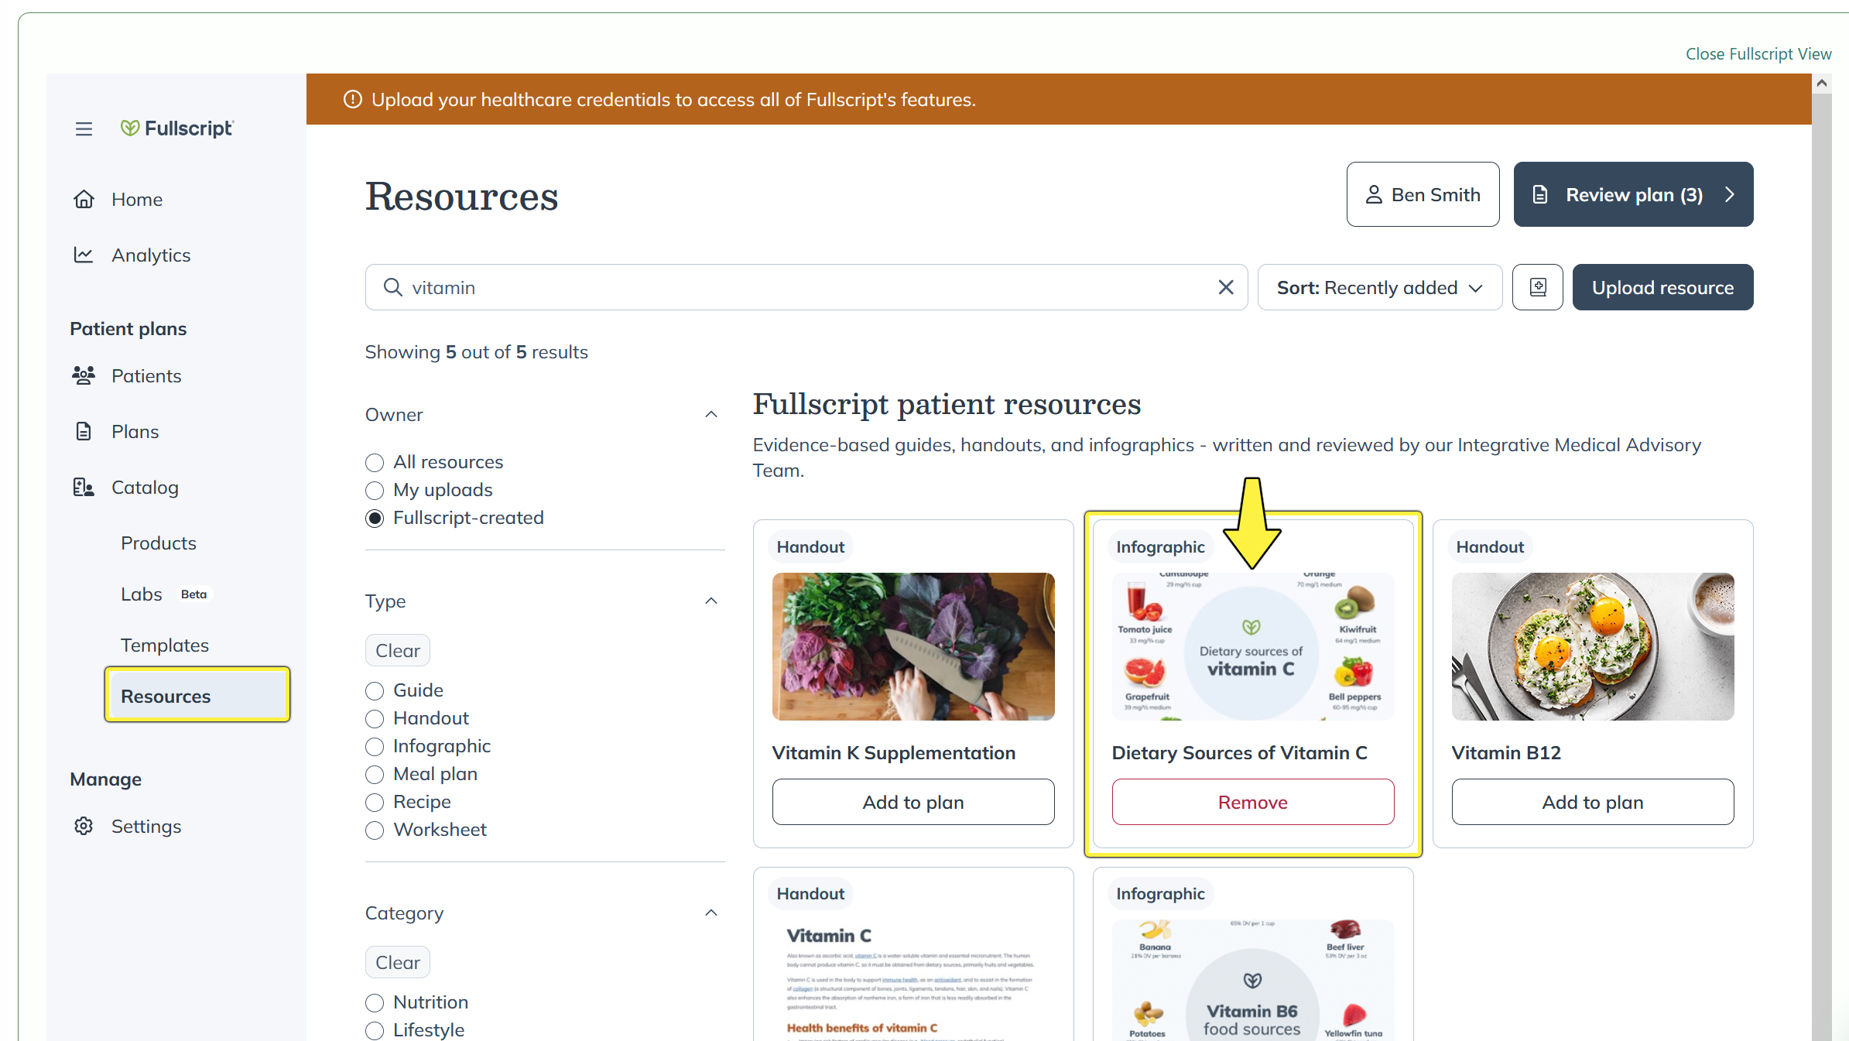This screenshot has width=1849, height=1041.
Task: Collapse the Owner filter section
Action: point(711,415)
